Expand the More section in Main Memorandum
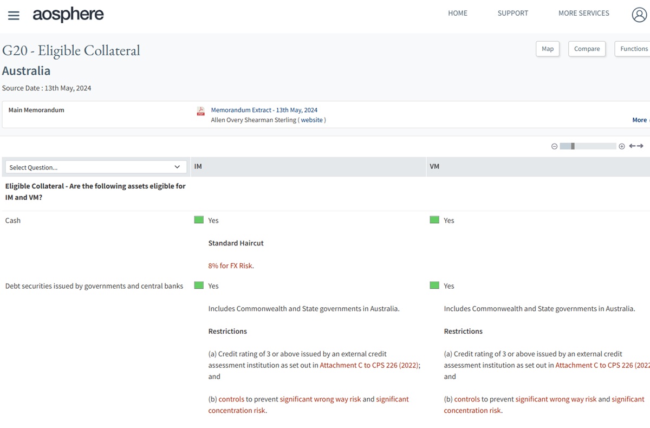650x428 pixels. click(640, 120)
